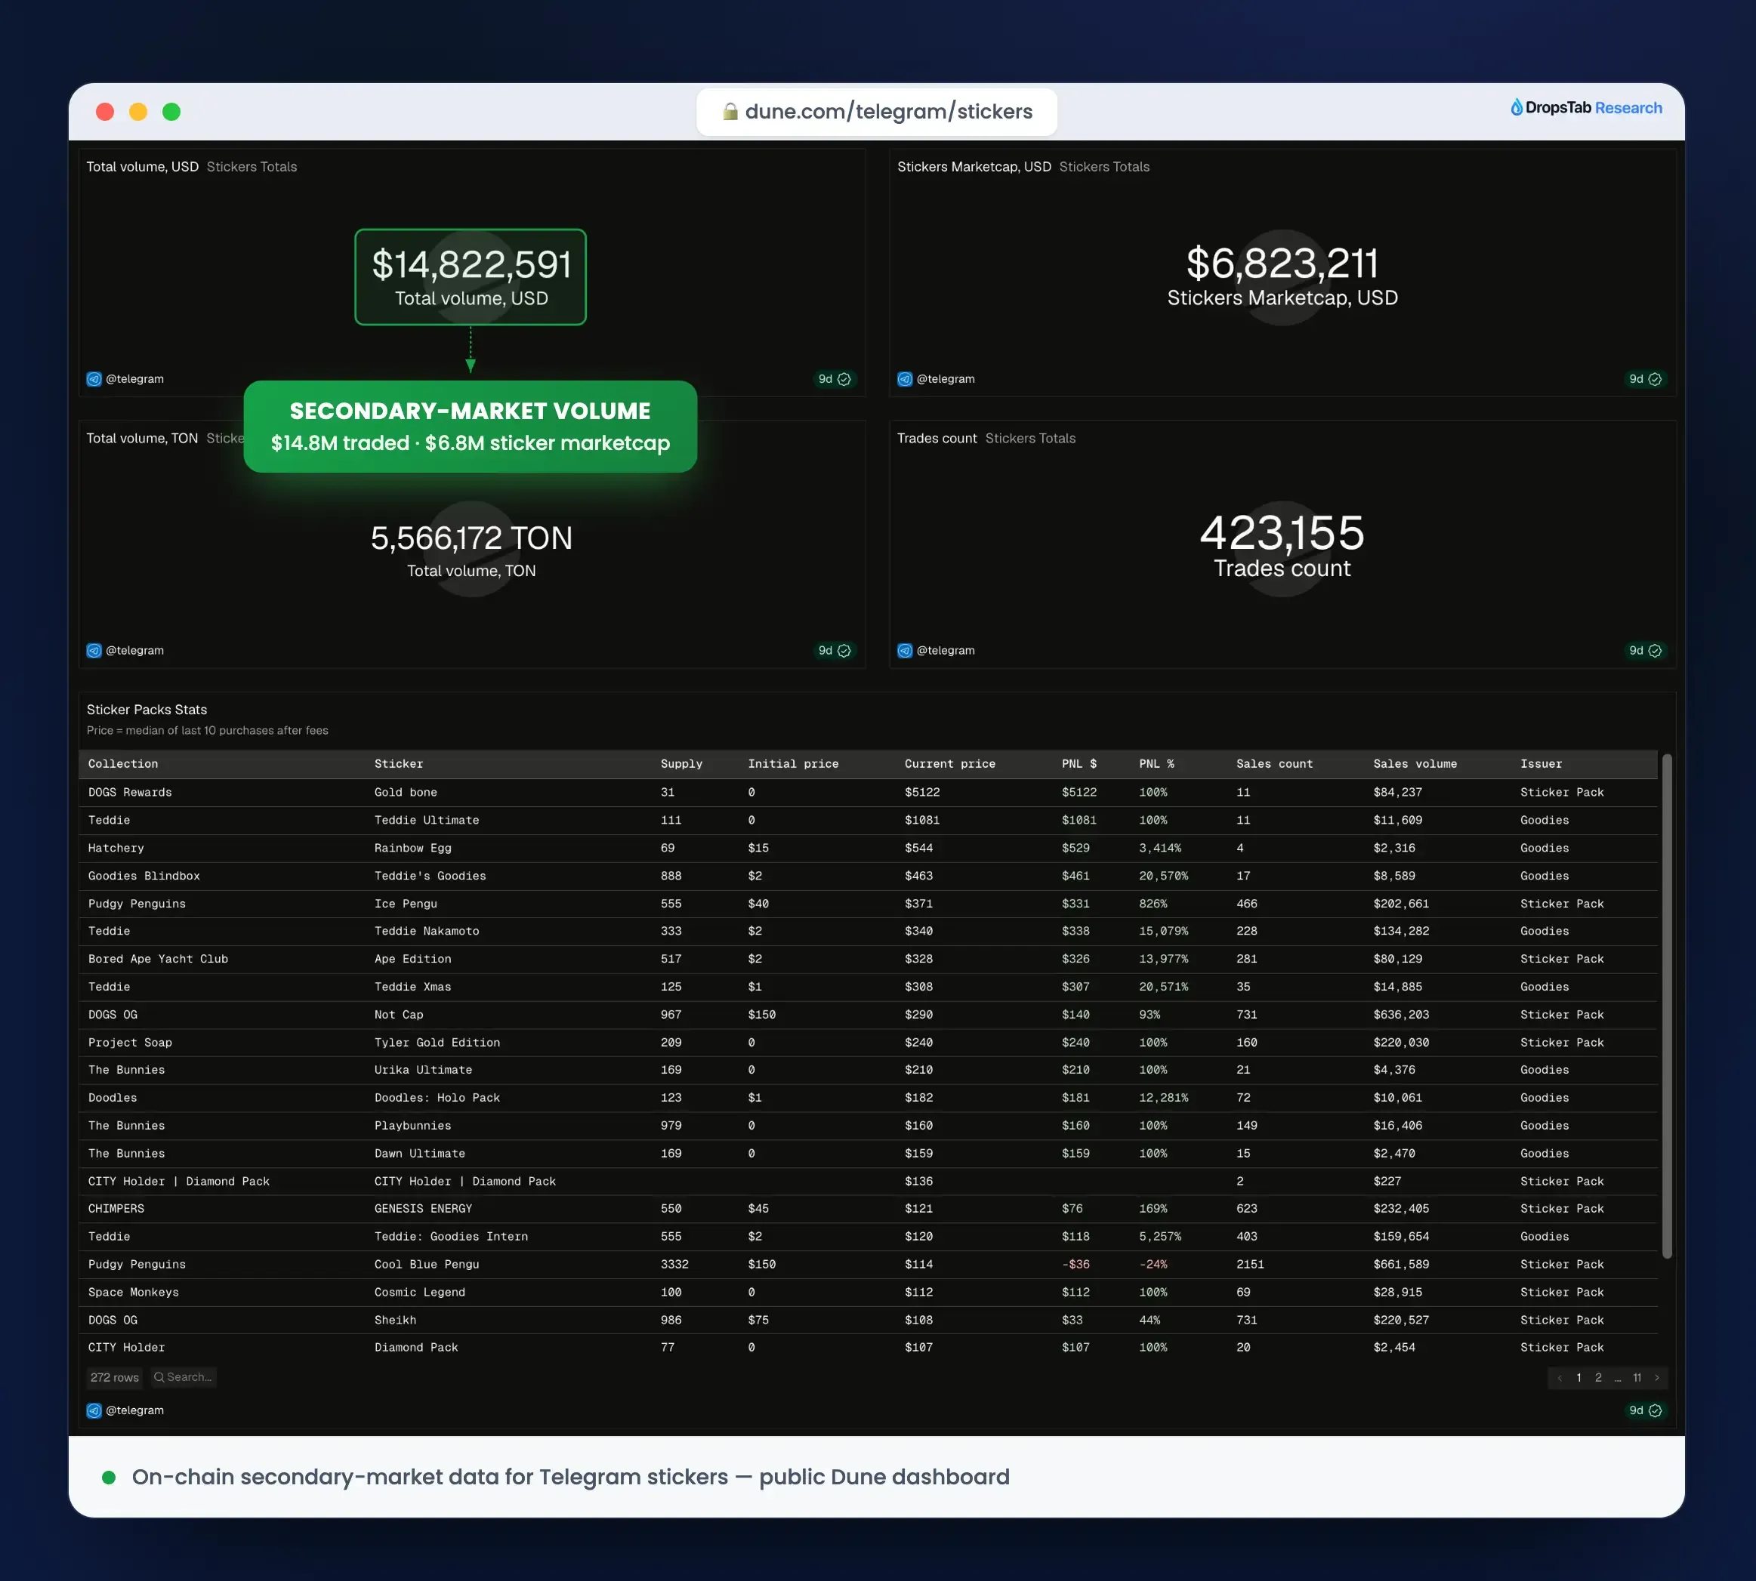Sort by Issuer column header
This screenshot has width=1756, height=1581.
(x=1542, y=763)
